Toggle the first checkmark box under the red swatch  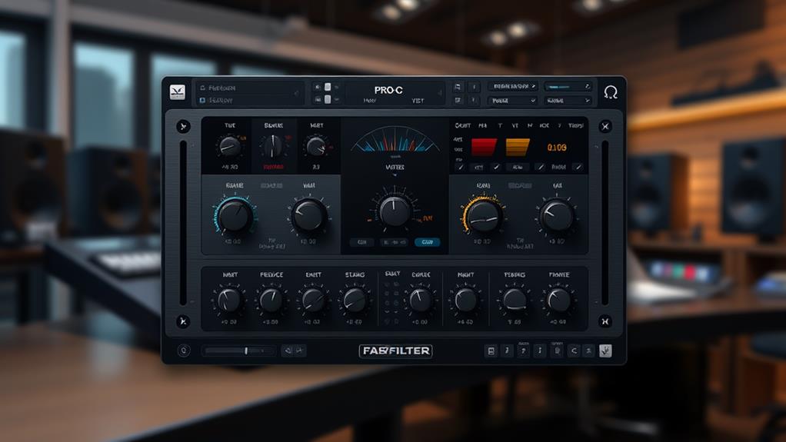[460, 167]
